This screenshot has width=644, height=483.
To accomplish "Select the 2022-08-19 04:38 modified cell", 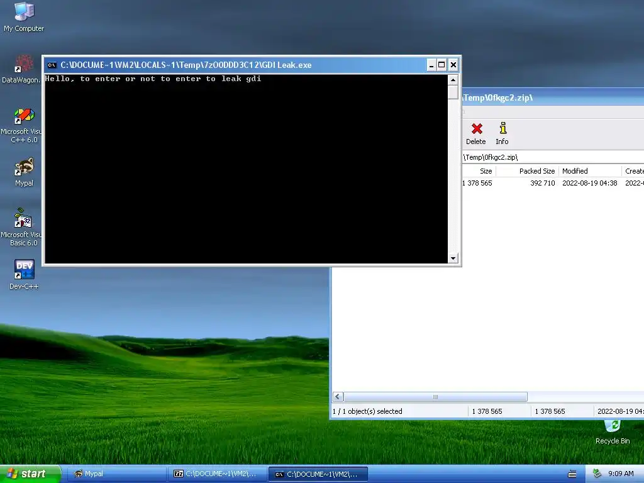I will (x=590, y=183).
